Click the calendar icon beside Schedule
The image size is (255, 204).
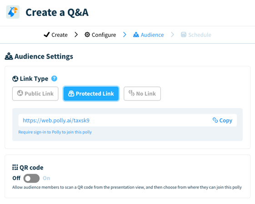pos(184,35)
